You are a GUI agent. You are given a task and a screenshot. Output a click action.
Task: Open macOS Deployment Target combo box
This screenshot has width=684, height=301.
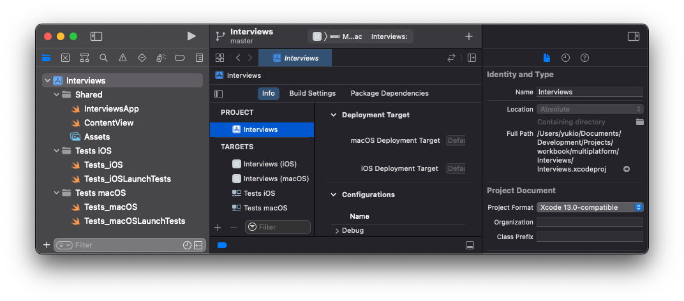click(456, 140)
